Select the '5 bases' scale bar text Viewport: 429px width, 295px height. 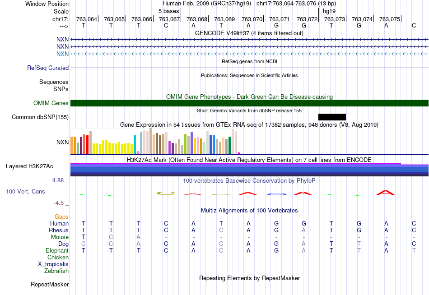pyautogui.click(x=168, y=11)
